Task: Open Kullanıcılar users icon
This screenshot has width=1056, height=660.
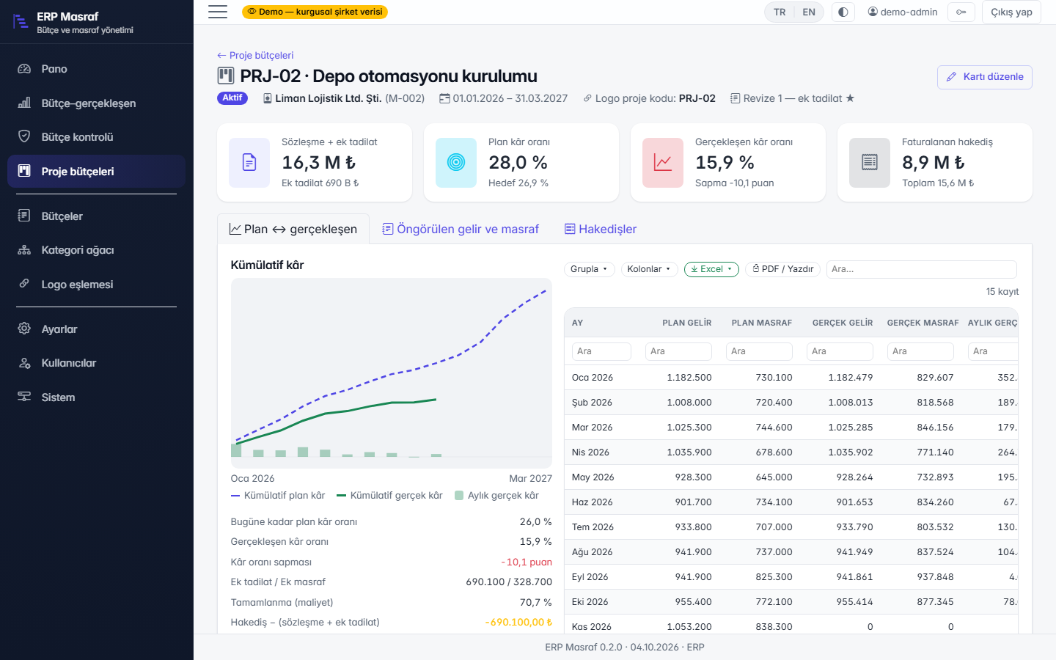Action: click(24, 363)
